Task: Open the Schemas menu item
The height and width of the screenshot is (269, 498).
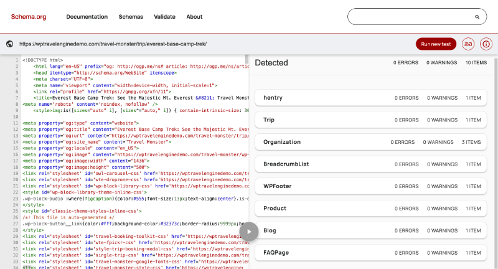Action: pyautogui.click(x=131, y=17)
